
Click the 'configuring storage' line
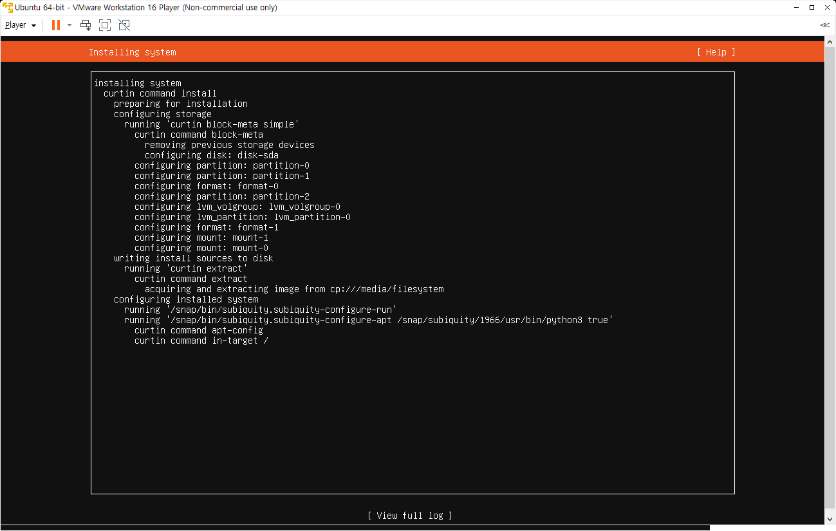pyautogui.click(x=163, y=114)
